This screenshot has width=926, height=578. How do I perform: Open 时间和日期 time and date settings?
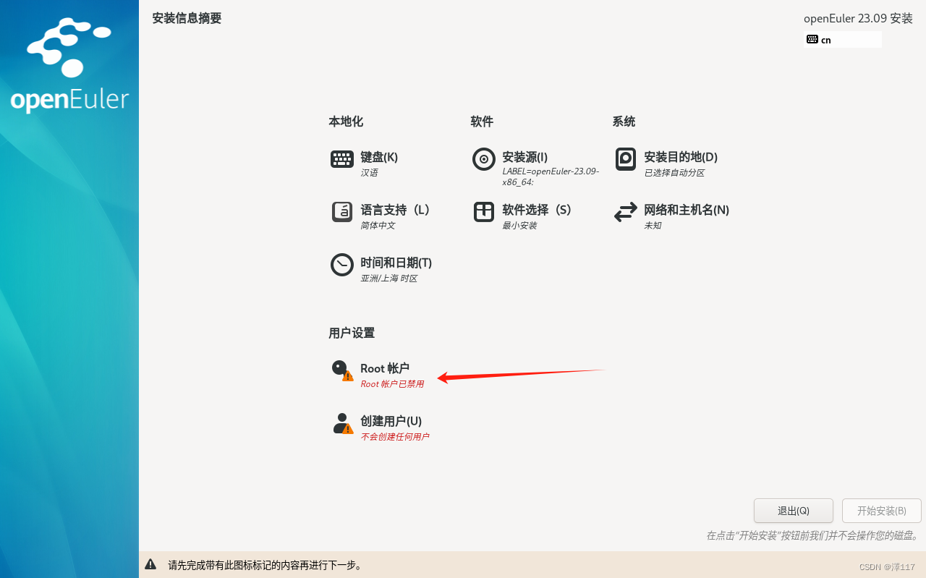(394, 263)
